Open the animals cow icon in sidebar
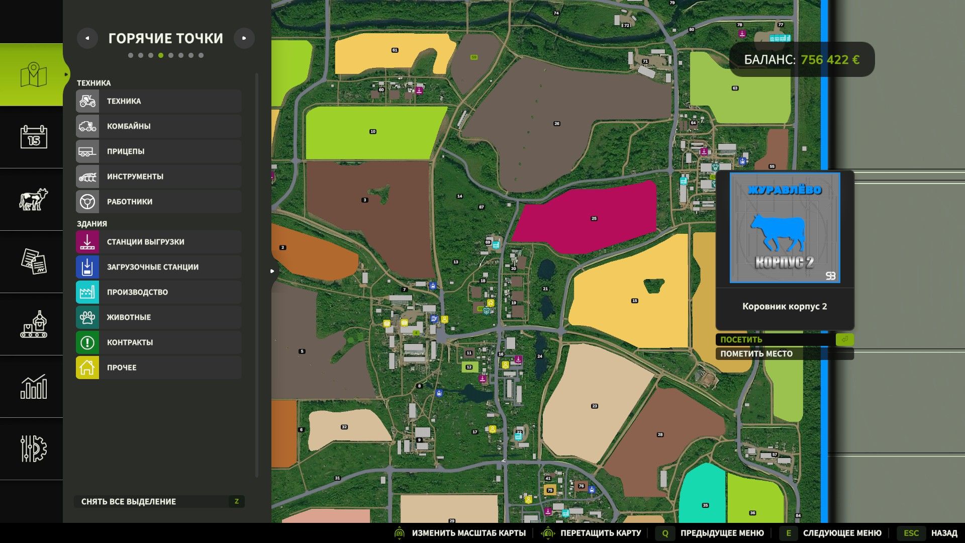This screenshot has height=543, width=965. [x=33, y=199]
